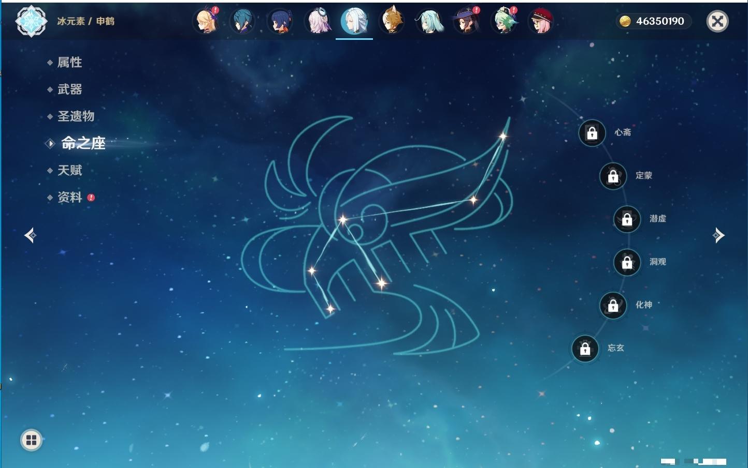Select the character wearing the purple witch hat
748x468 pixels.
point(466,22)
